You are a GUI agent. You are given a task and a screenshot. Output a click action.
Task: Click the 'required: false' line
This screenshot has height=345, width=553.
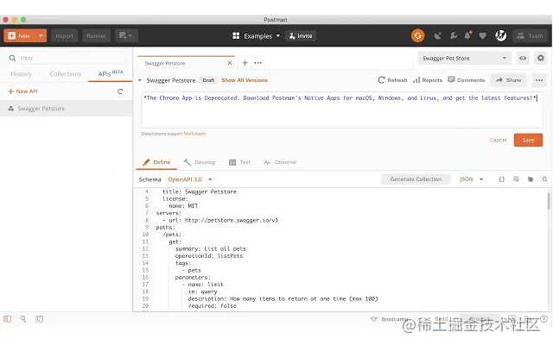click(x=212, y=306)
